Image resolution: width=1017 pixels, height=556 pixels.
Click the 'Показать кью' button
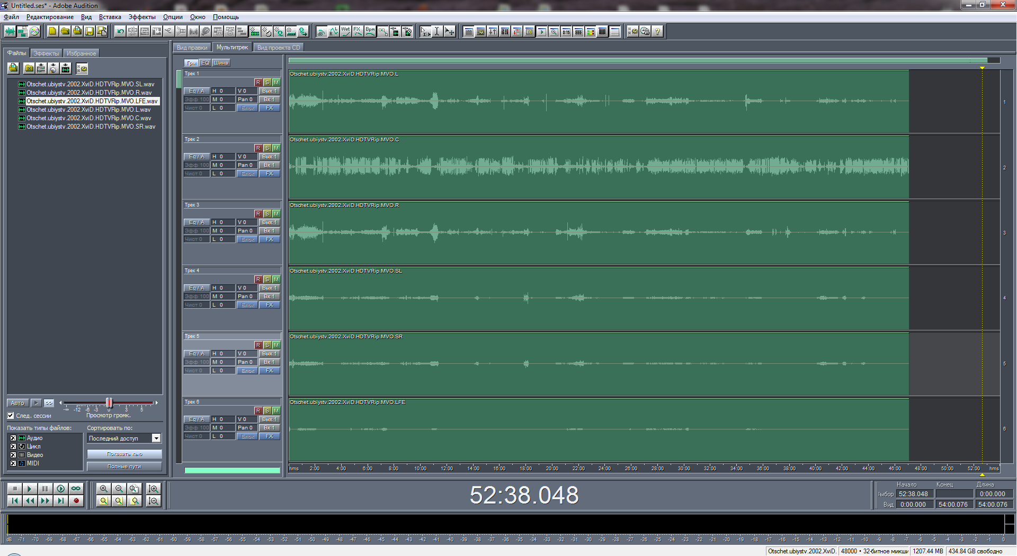[124, 454]
